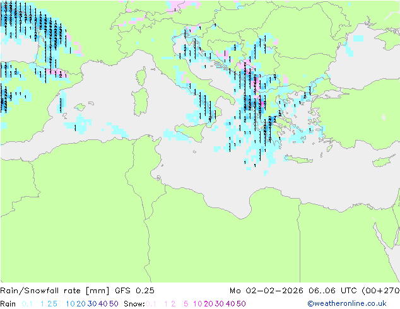Pick the Rain legend 30 value
Viewport: 400px width, 309px height.
92,304
